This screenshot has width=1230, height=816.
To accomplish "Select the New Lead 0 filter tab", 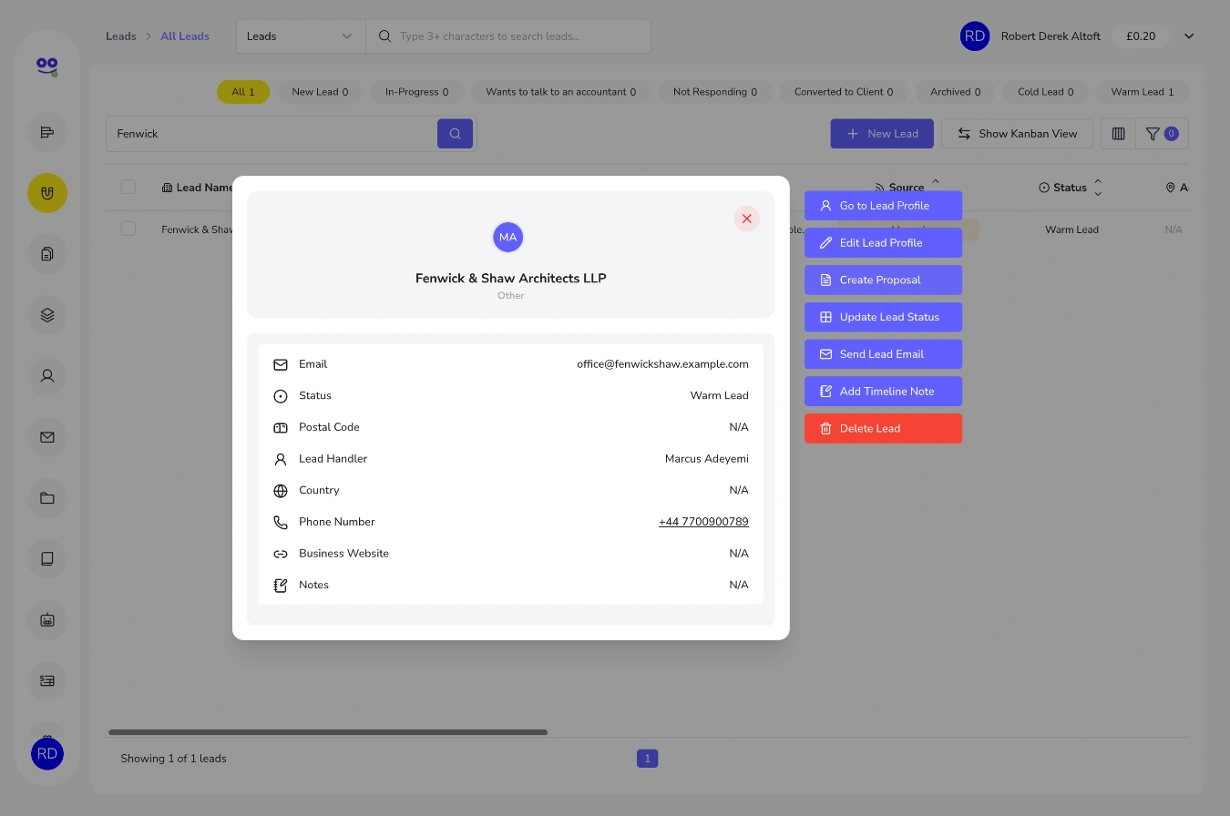I will tap(320, 92).
